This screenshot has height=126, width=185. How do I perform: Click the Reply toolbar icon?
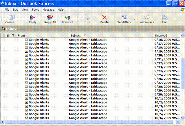[x=32, y=18]
